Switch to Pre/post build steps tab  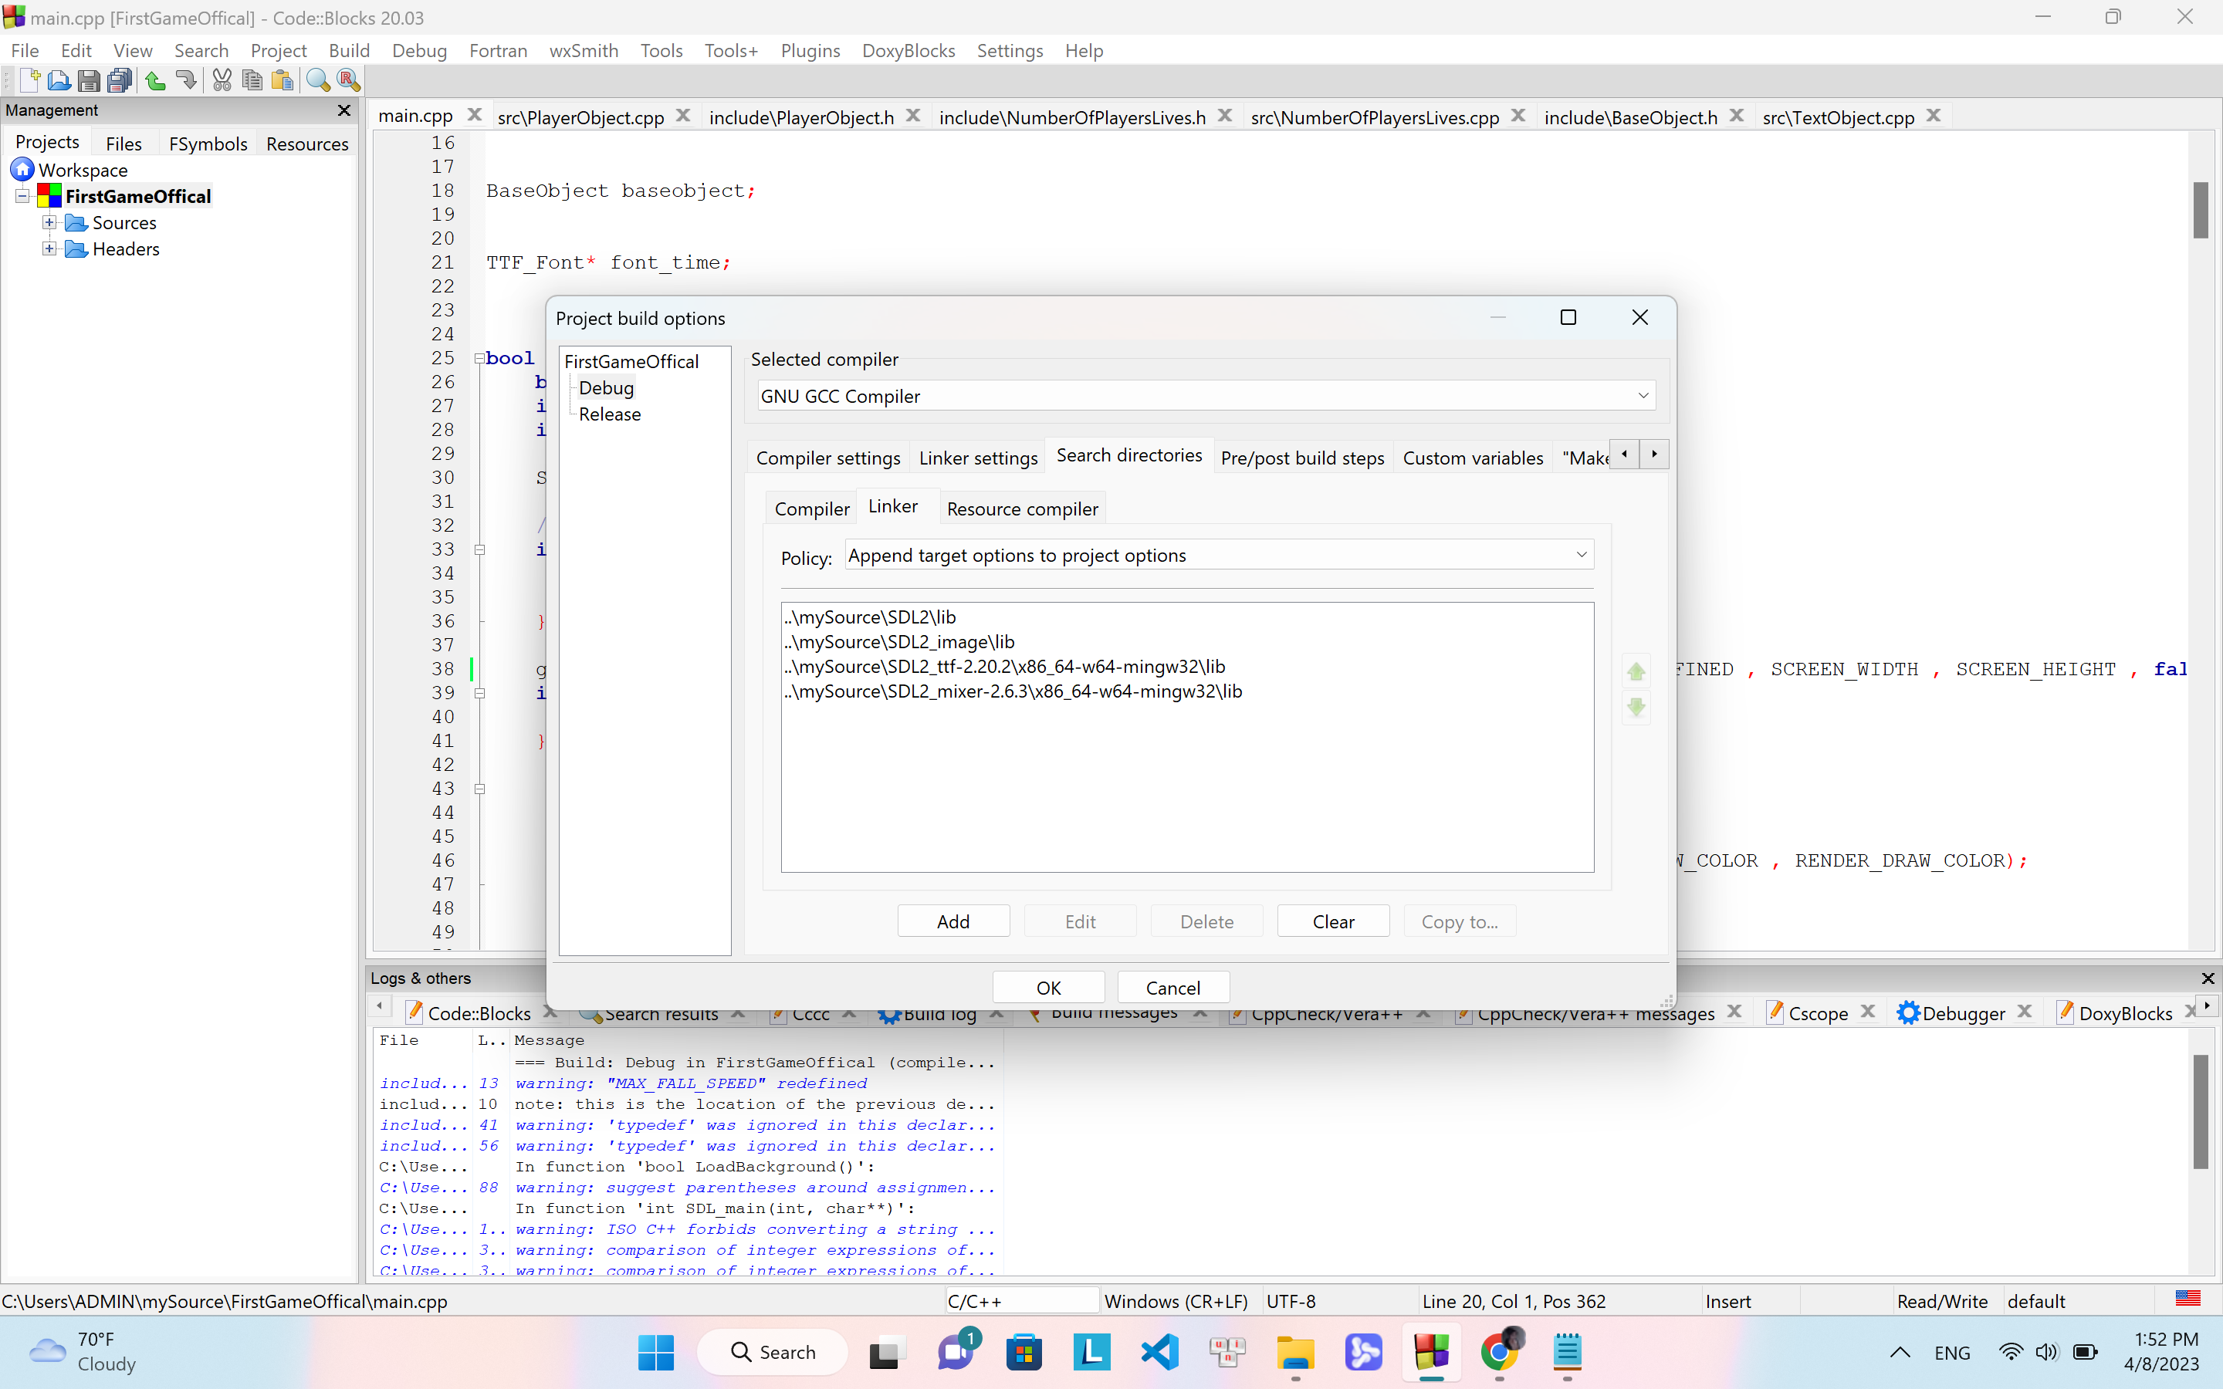click(1301, 458)
